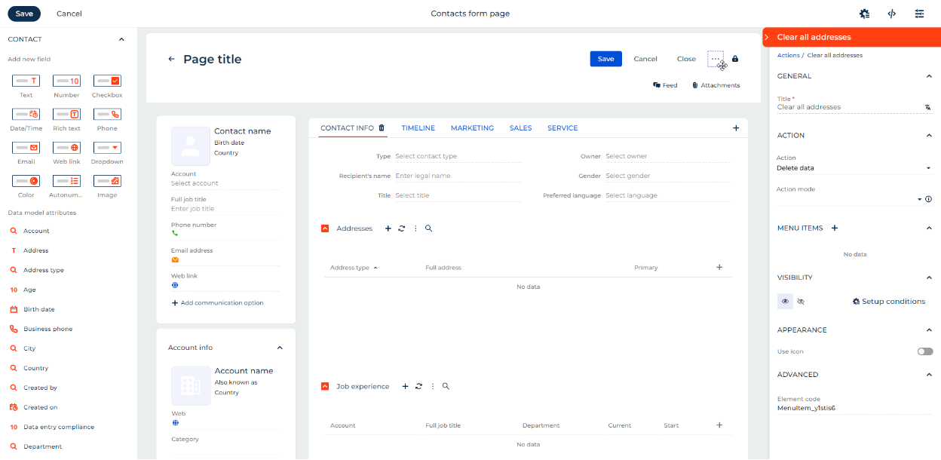
Task: Enable the Use icon toggle
Action: (x=924, y=351)
